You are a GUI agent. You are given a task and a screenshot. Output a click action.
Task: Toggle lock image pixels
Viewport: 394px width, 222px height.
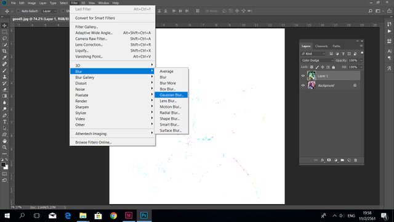[x=317, y=67]
